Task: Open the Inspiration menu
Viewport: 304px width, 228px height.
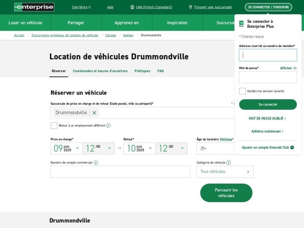Action: [x=177, y=23]
